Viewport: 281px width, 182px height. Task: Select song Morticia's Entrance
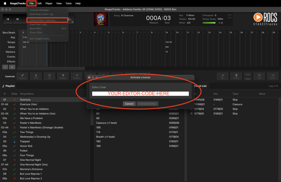pyautogui.click(x=46, y=169)
